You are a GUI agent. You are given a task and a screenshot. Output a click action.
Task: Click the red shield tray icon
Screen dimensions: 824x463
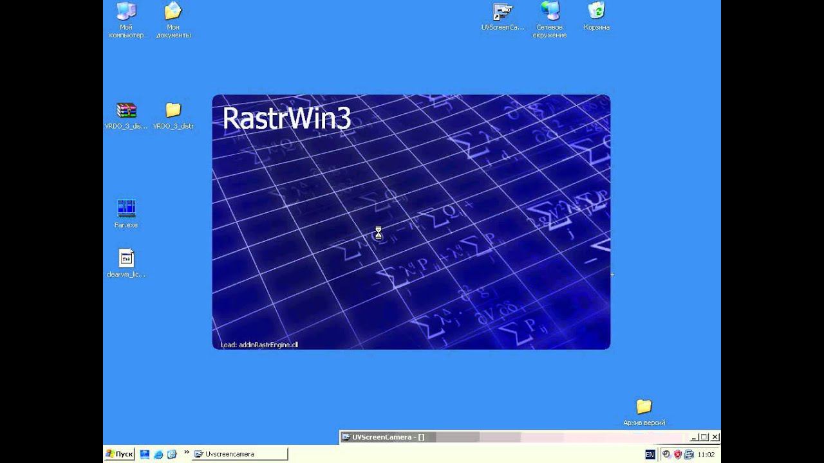click(677, 455)
